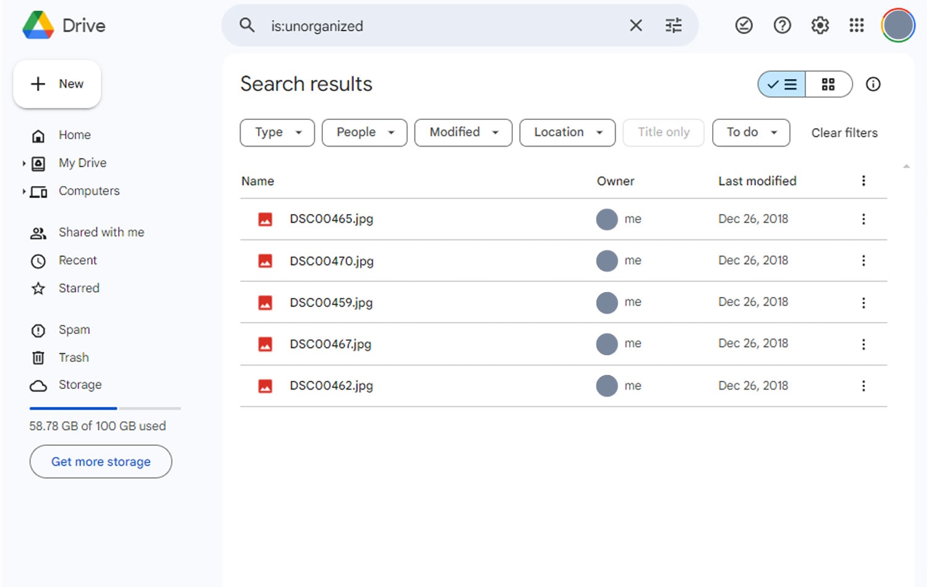
Task: Go to the Starred section
Action: pos(79,288)
